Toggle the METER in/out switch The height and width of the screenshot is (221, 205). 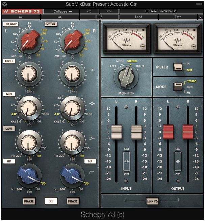[178, 67]
